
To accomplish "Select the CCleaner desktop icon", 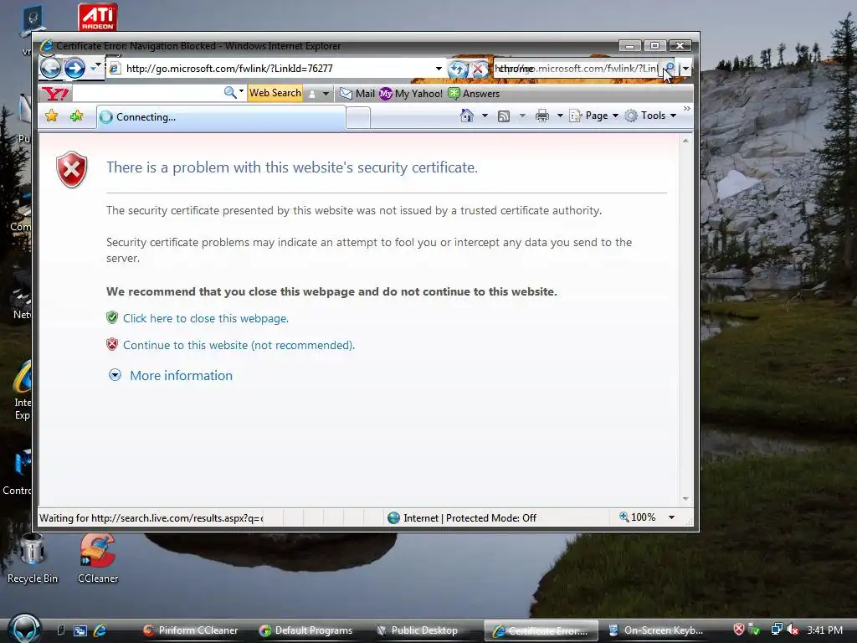I will point(98,558).
